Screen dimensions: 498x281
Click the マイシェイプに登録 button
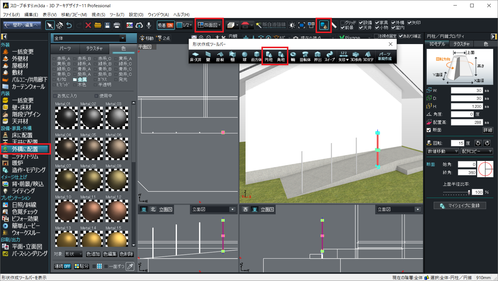pyautogui.click(x=460, y=206)
